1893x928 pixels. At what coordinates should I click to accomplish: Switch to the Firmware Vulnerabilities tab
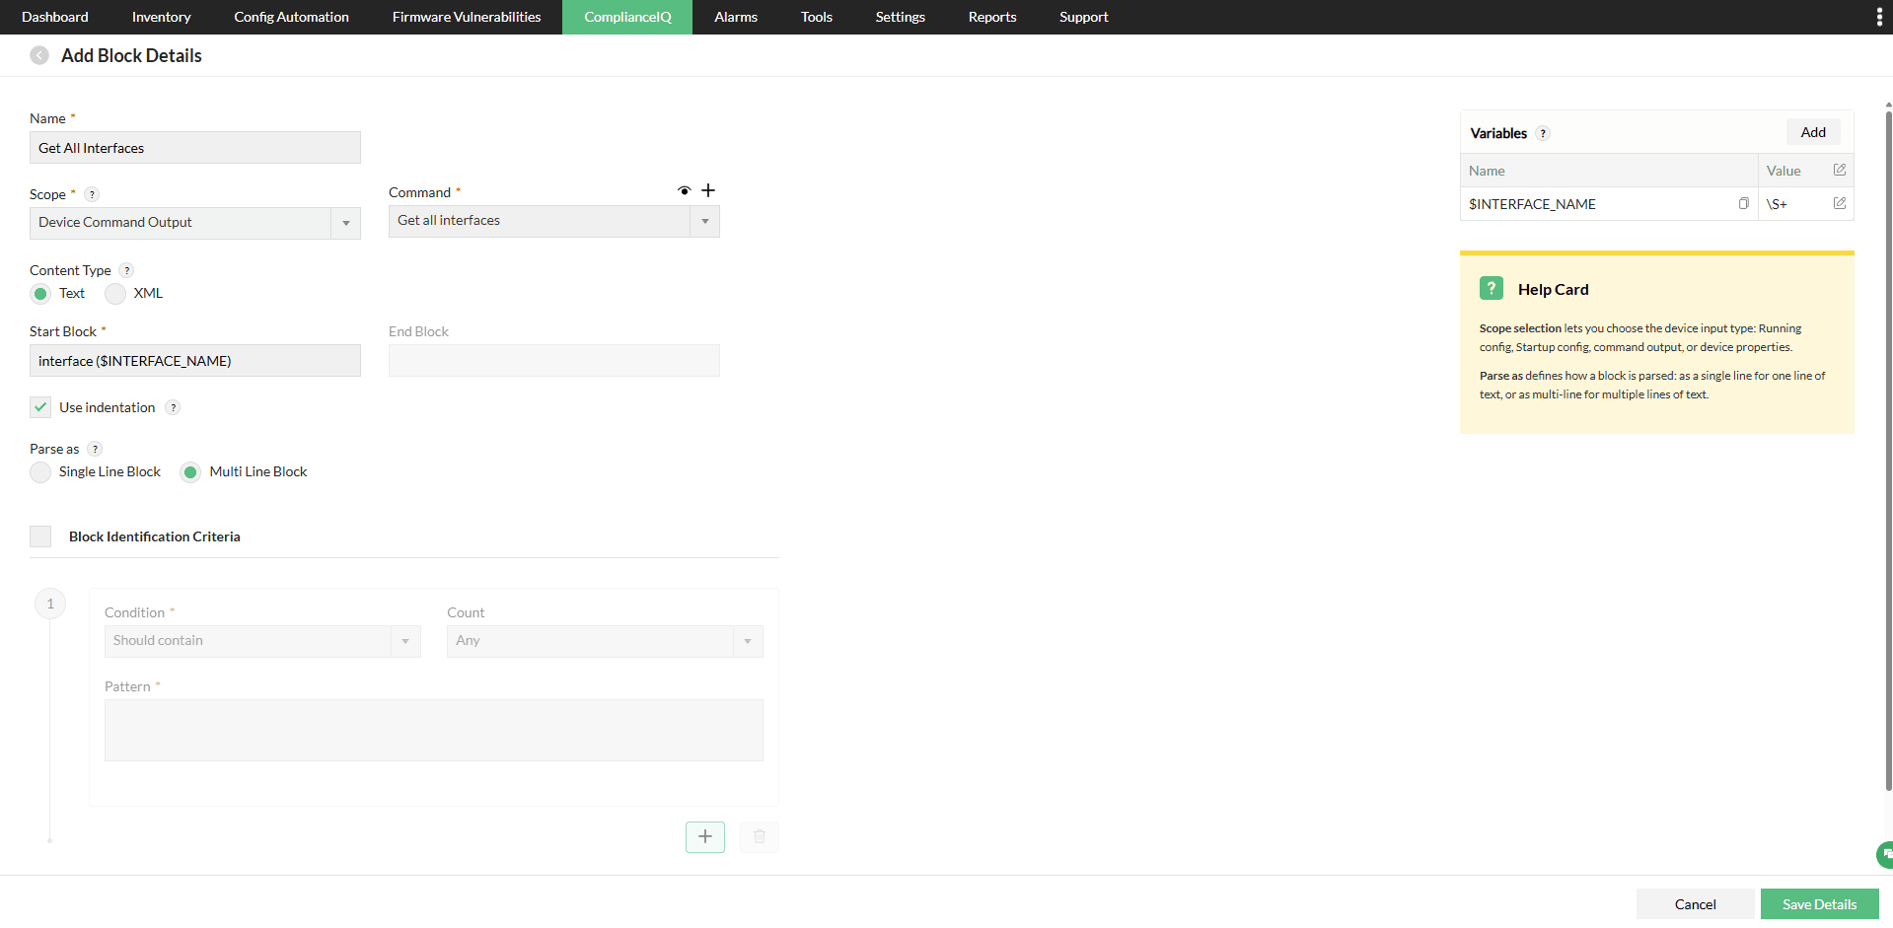pyautogui.click(x=466, y=17)
